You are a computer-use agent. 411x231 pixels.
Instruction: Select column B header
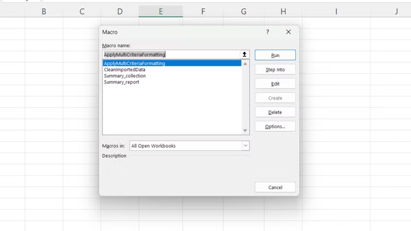44,11
